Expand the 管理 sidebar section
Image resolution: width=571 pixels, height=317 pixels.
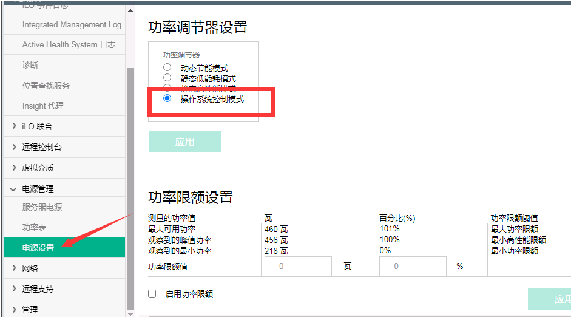tap(14, 310)
